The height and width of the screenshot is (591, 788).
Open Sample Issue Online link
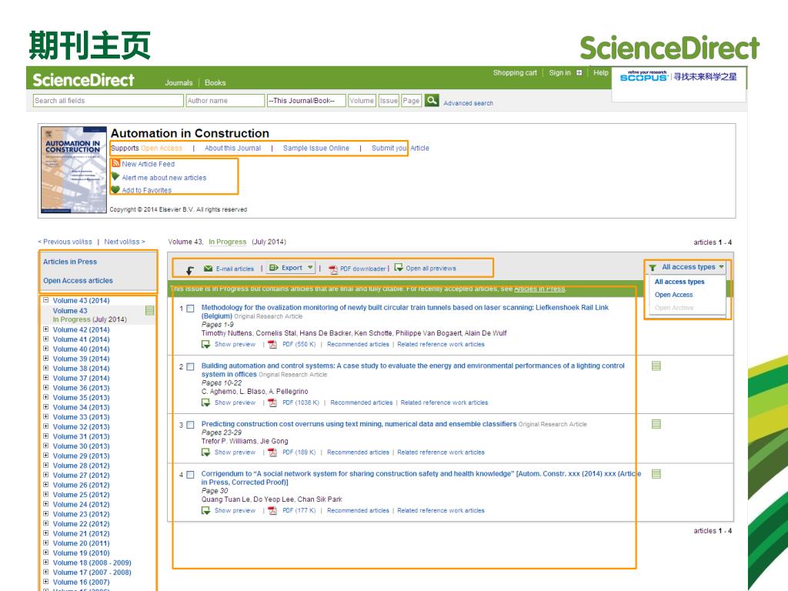click(316, 149)
